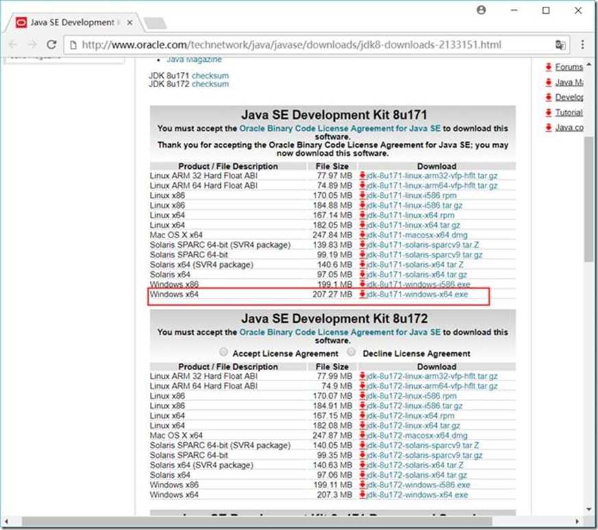Click red download icon for 8u171 Mac OS X
Viewport: 598px width, 530px height.
click(x=362, y=235)
